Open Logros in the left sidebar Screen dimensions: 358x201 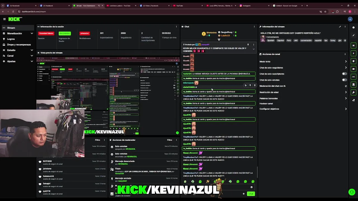point(18,39)
